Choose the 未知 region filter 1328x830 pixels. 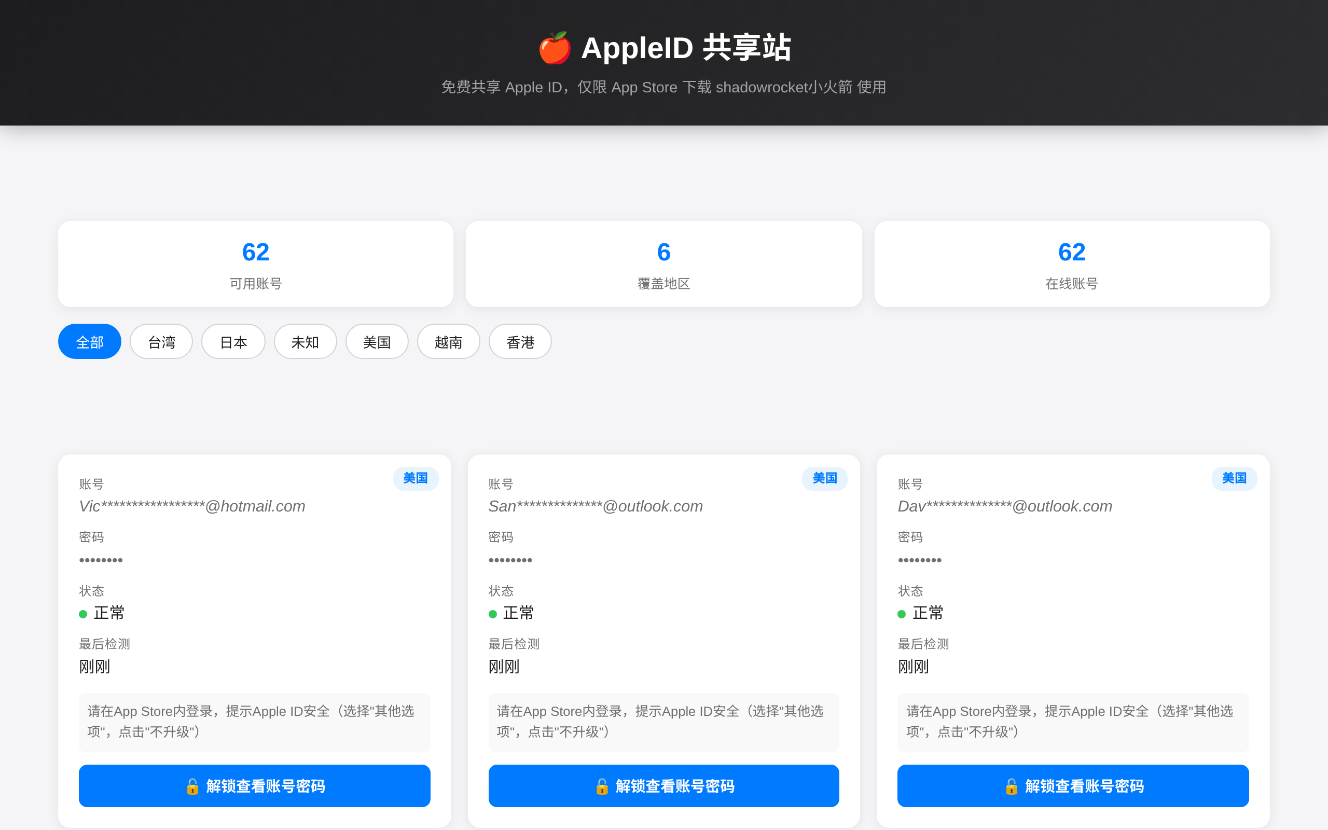pyautogui.click(x=305, y=341)
